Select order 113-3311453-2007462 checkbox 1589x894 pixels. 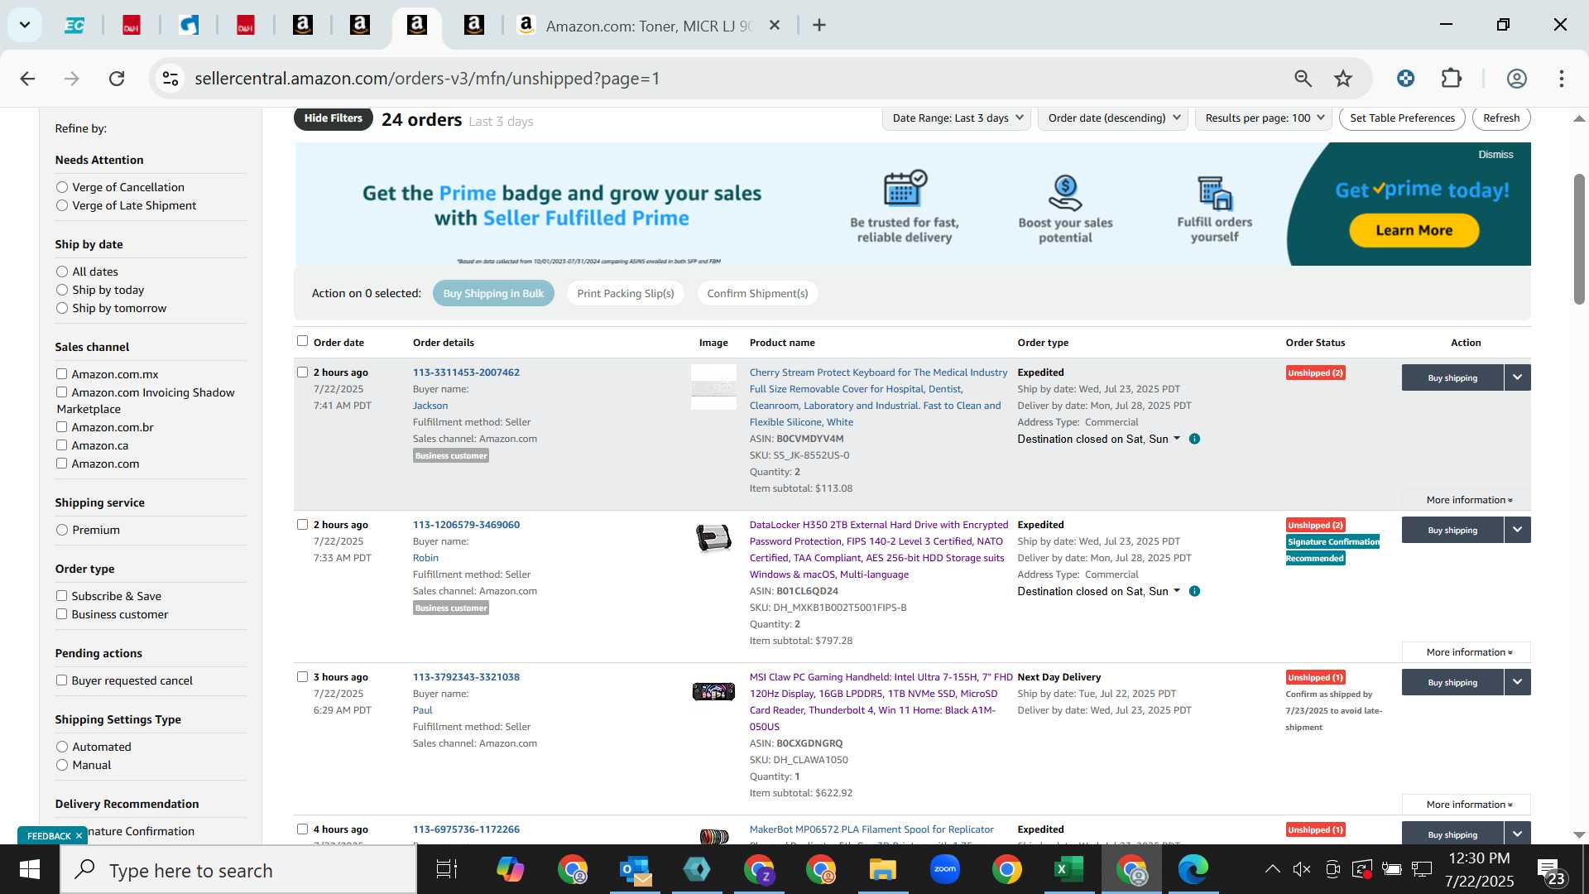[x=302, y=372]
